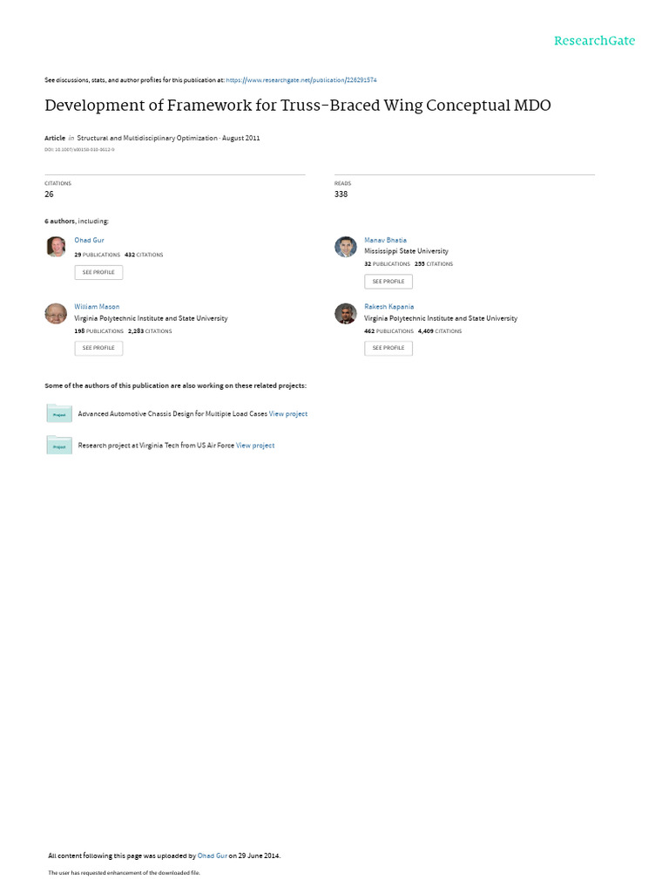Image resolution: width=669 pixels, height=893 pixels.
Task: Open William Mason's profile photo
Action: (x=56, y=313)
